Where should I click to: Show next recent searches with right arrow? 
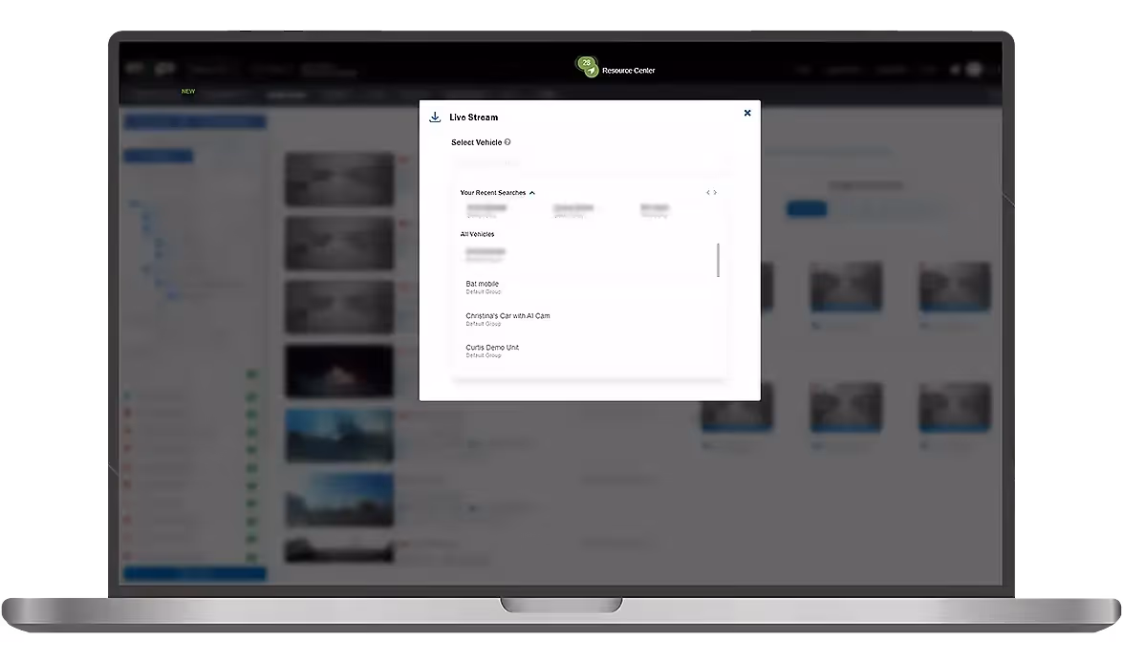715,193
